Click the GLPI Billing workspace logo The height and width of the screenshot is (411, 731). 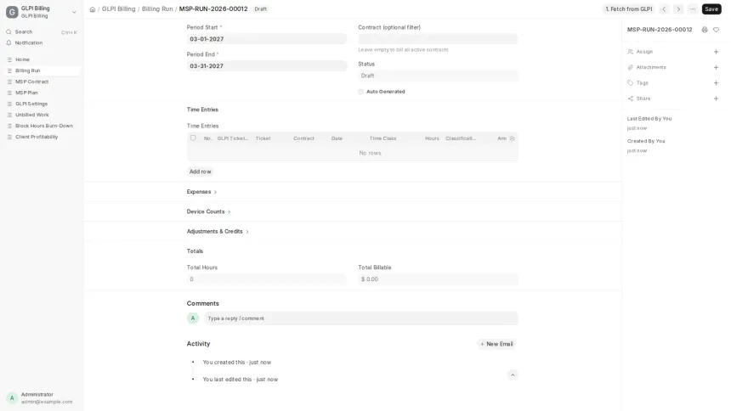(x=12, y=12)
